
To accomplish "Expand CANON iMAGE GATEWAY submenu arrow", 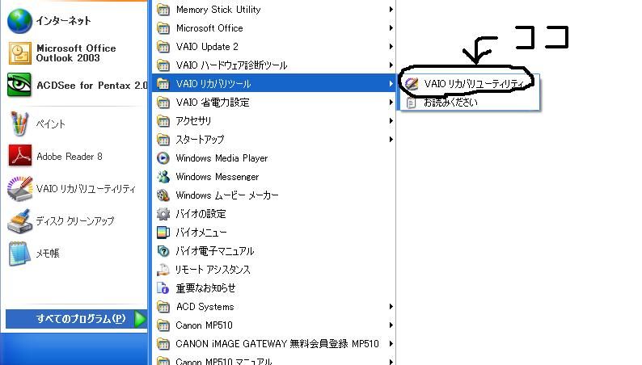I will tap(391, 344).
